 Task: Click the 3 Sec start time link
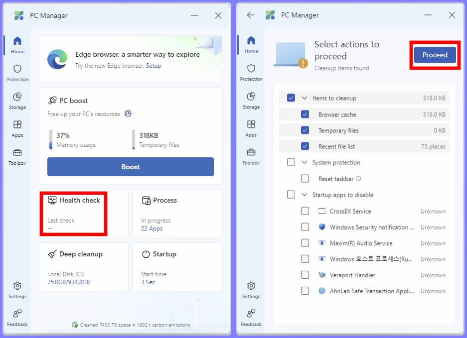(148, 282)
